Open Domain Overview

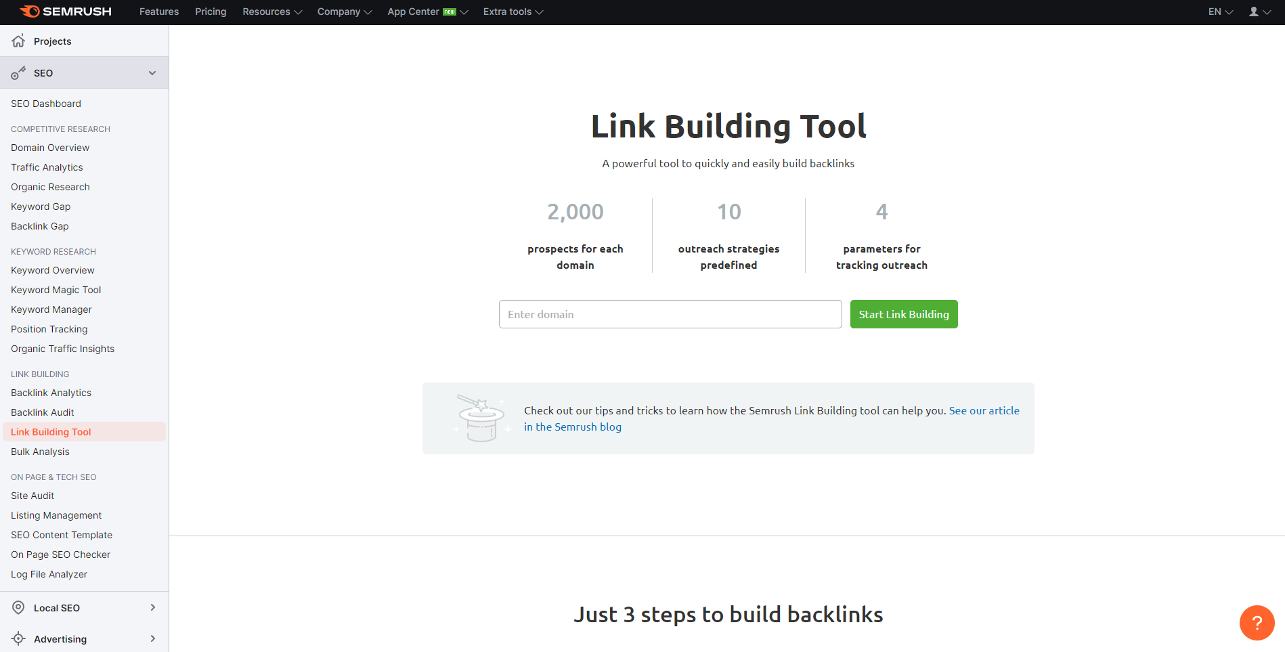[x=50, y=148]
